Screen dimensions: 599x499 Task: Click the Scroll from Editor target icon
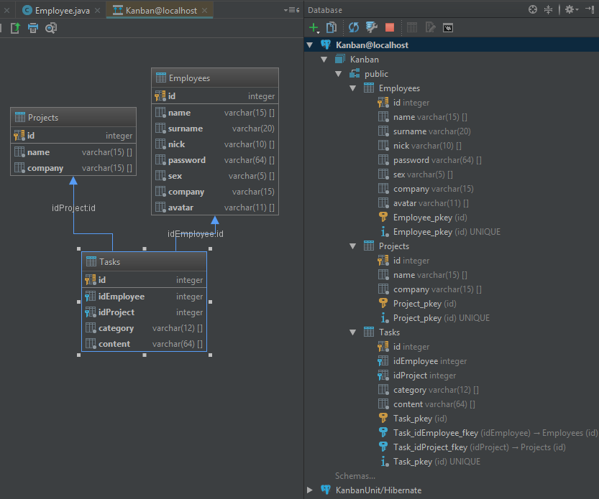533,10
